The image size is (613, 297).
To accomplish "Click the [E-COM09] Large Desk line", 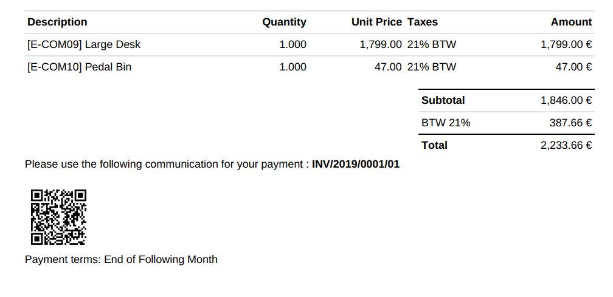I will pos(84,44).
